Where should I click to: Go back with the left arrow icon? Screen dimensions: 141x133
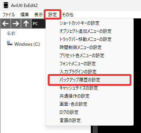tap(6, 24)
